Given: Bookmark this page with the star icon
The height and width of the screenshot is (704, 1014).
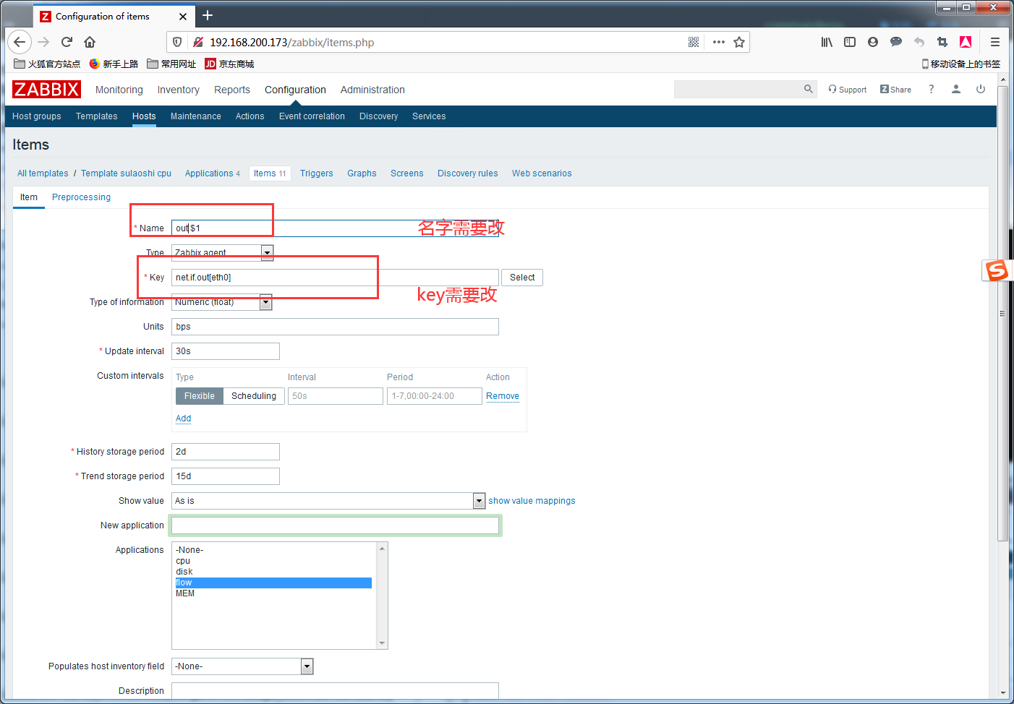Looking at the screenshot, I should tap(739, 42).
